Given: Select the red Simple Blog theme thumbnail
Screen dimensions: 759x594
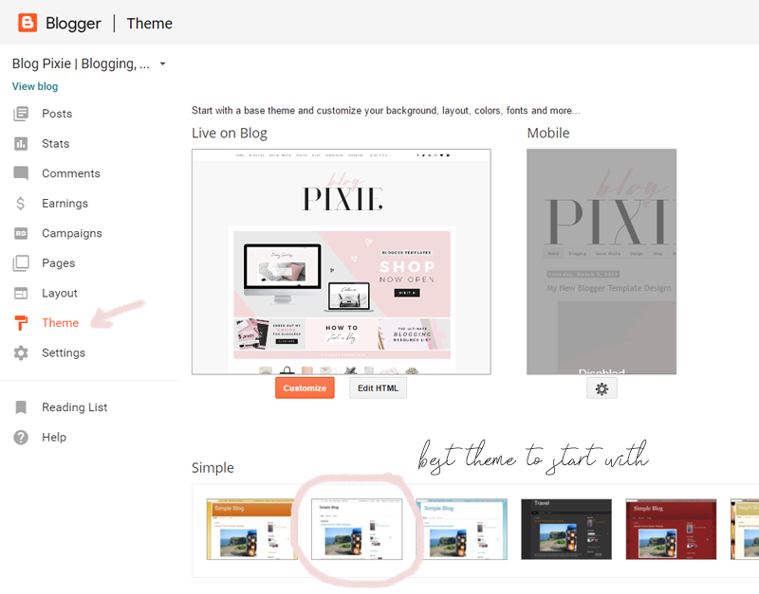Looking at the screenshot, I should tap(671, 530).
